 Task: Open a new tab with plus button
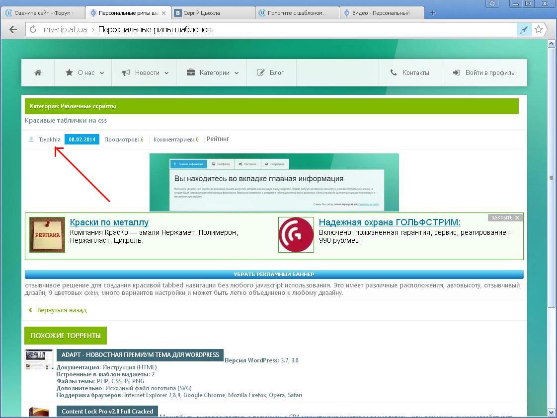pyautogui.click(x=432, y=13)
